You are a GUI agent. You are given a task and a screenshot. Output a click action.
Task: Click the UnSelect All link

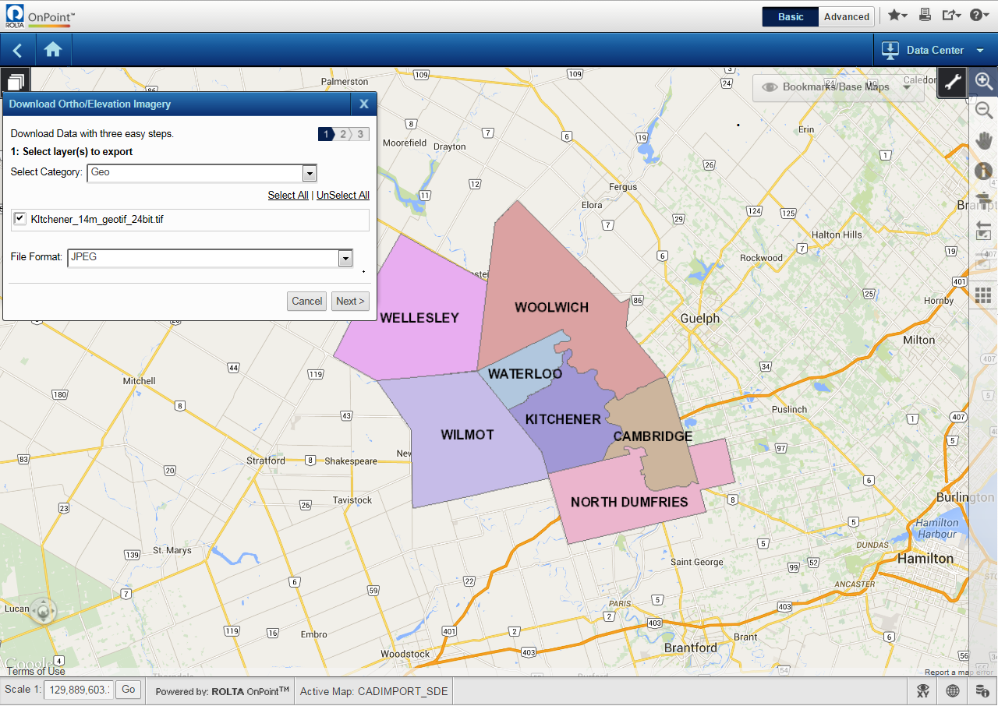click(x=342, y=195)
